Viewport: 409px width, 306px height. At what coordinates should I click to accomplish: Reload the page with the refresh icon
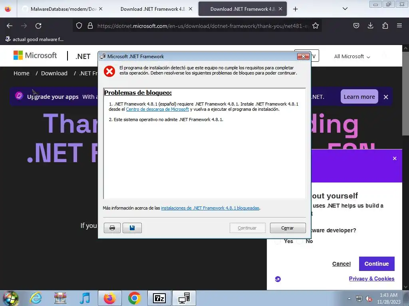click(x=38, y=26)
